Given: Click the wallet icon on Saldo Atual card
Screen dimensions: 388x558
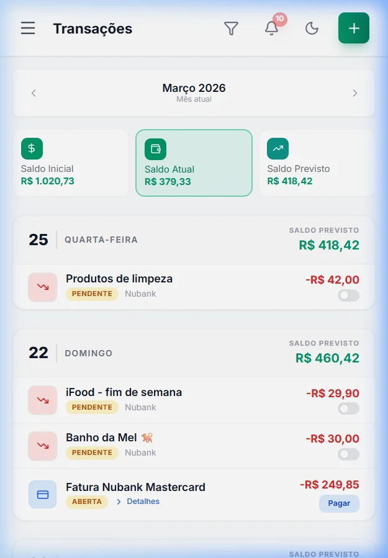Looking at the screenshot, I should coord(155,148).
